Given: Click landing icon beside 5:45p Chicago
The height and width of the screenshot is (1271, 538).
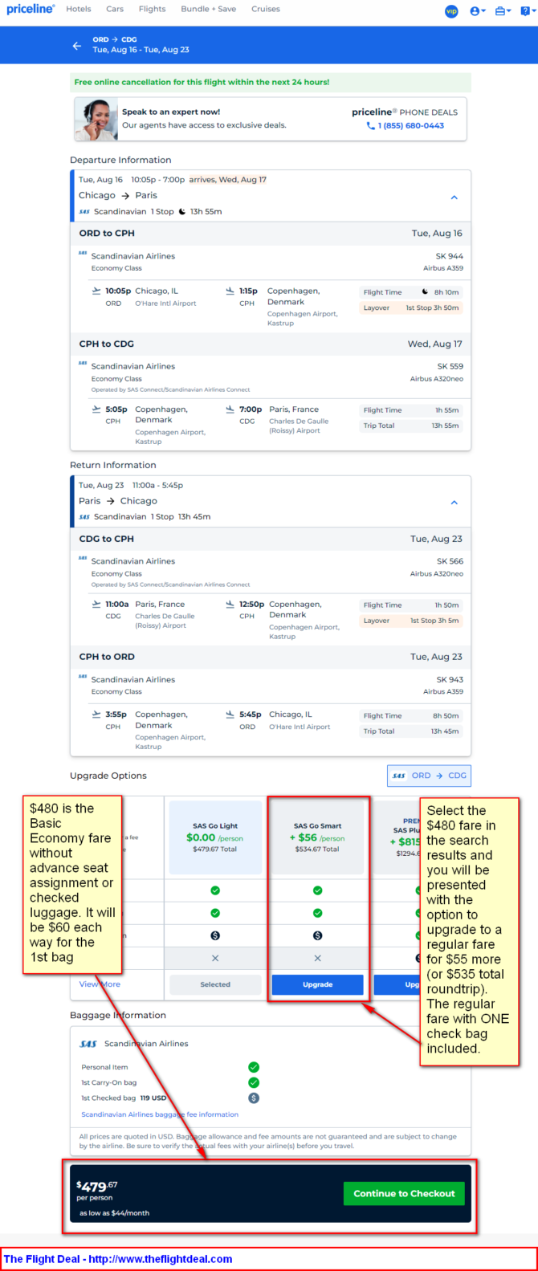Looking at the screenshot, I should 230,714.
